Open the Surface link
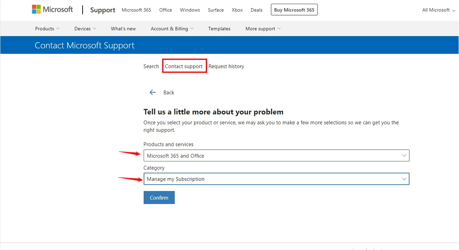Viewport: 459px width, 250px height. pyautogui.click(x=216, y=10)
